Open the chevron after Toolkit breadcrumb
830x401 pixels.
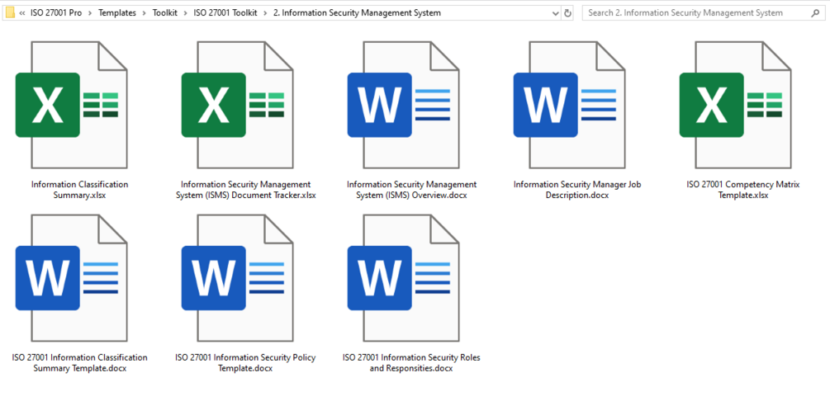pos(186,13)
